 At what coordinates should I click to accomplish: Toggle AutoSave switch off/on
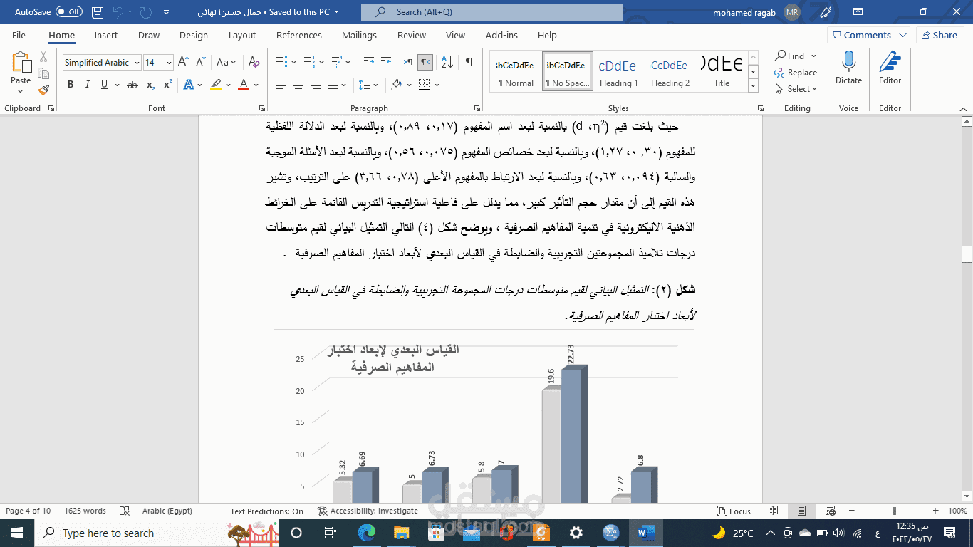point(68,12)
